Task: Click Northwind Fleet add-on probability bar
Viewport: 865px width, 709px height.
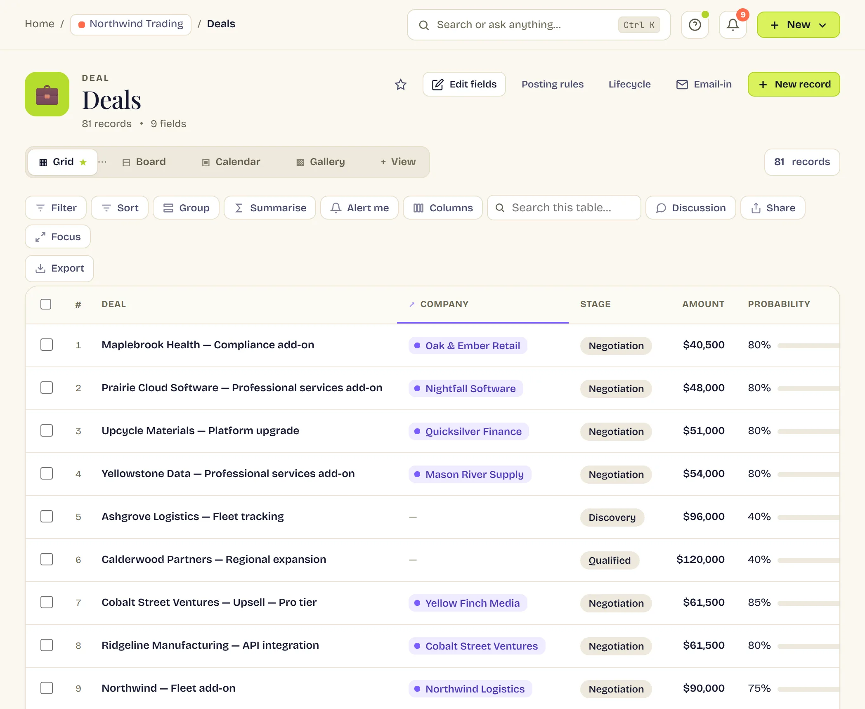Action: [808, 689]
